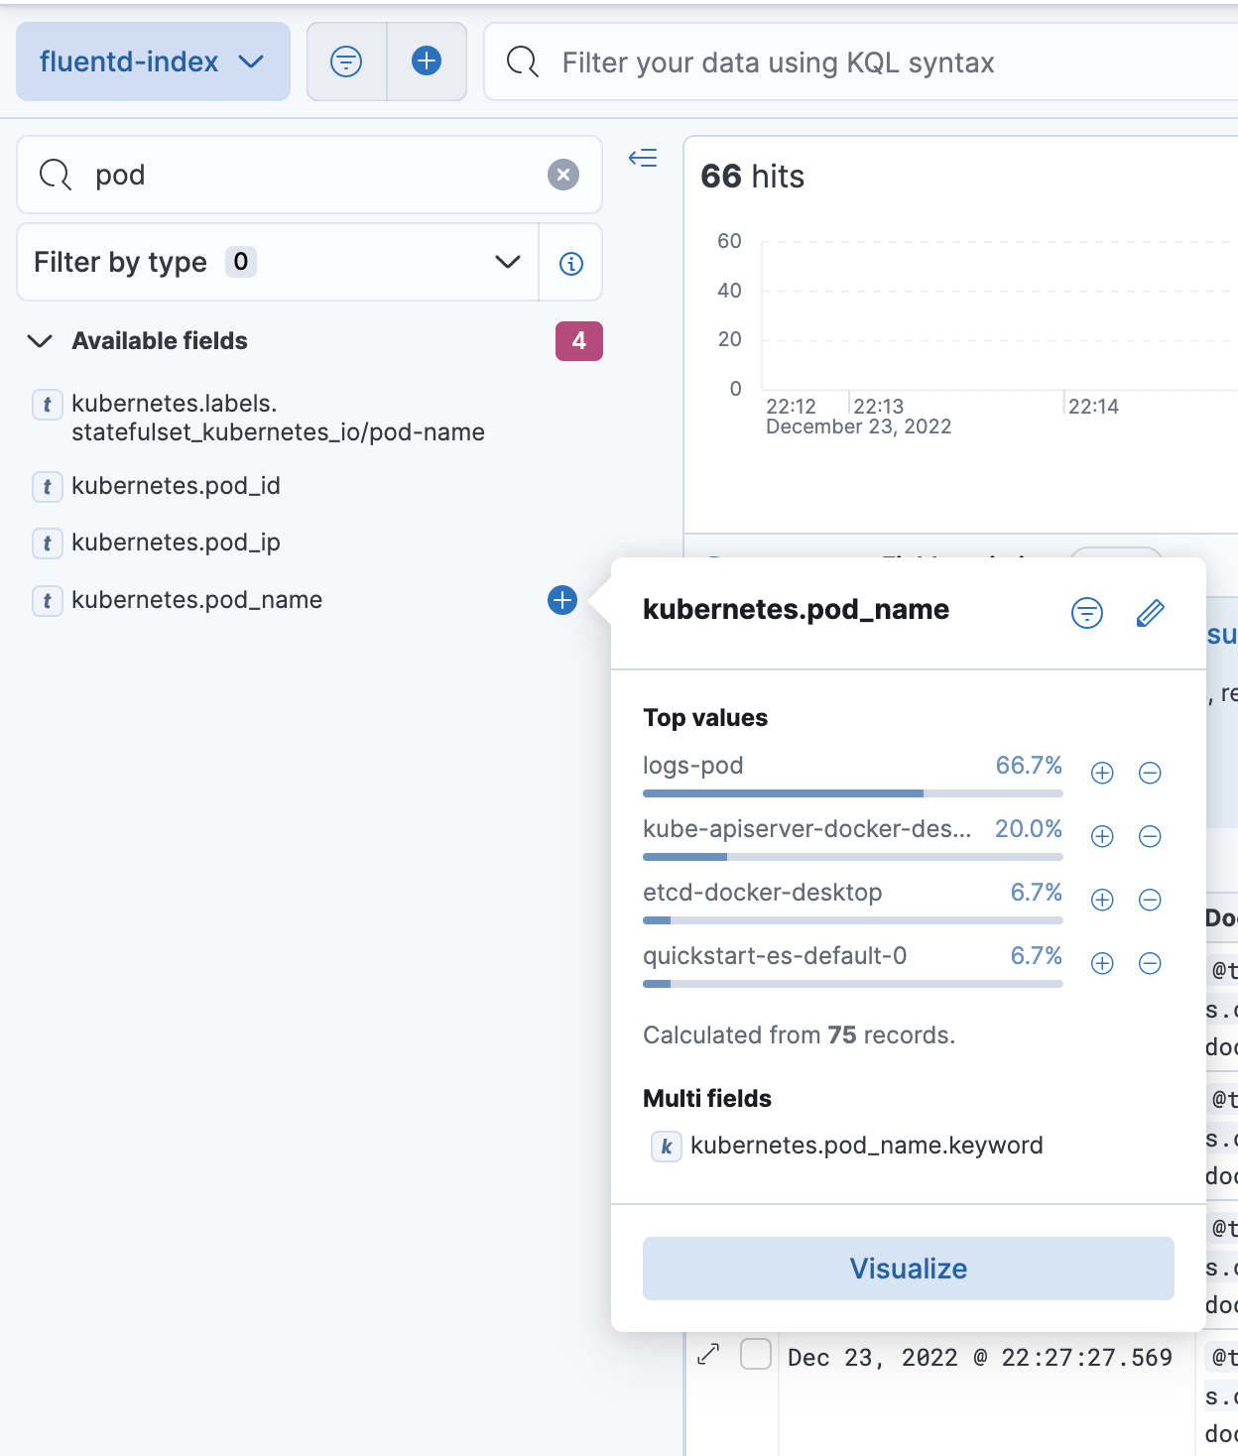Filter for the logs-pod value
Screen dimensions: 1238x1456
click(x=1101, y=774)
